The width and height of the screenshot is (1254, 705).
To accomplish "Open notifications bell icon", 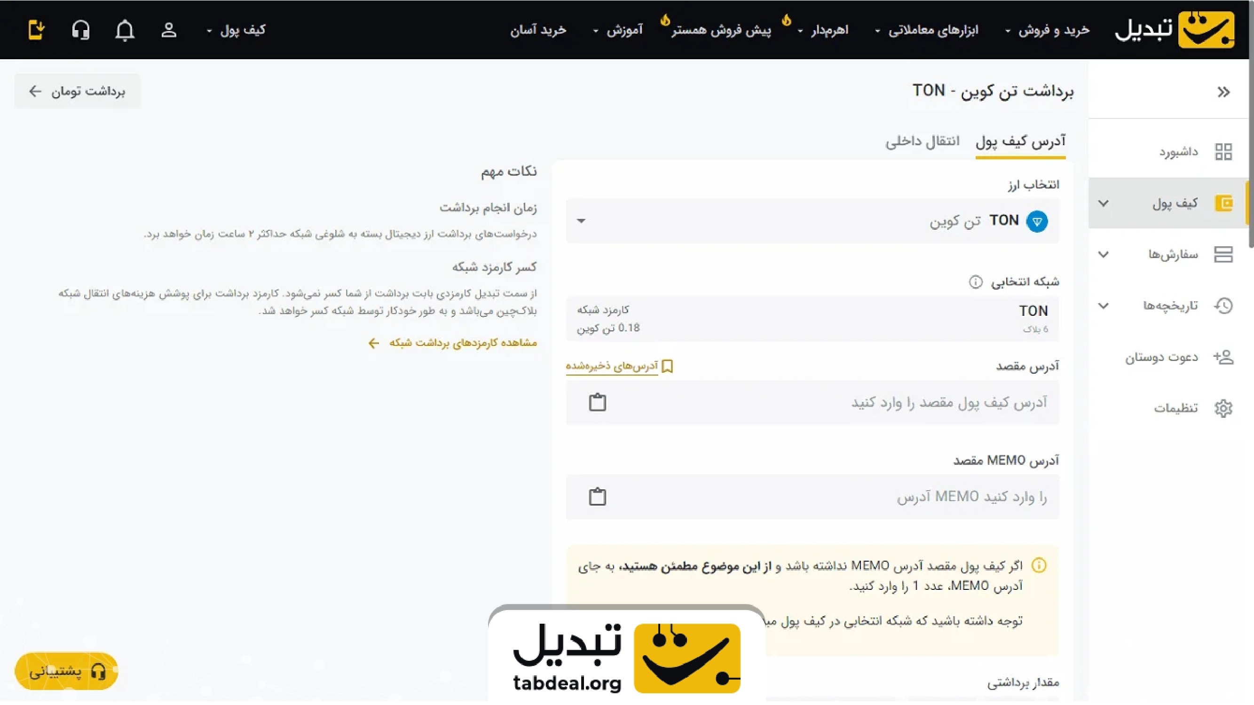I will click(125, 30).
